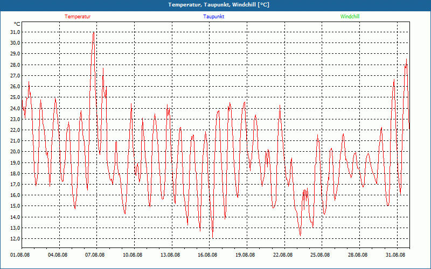Click the 25.08.08 date label
Image resolution: width=431 pixels, height=269 pixels.
(x=320, y=255)
